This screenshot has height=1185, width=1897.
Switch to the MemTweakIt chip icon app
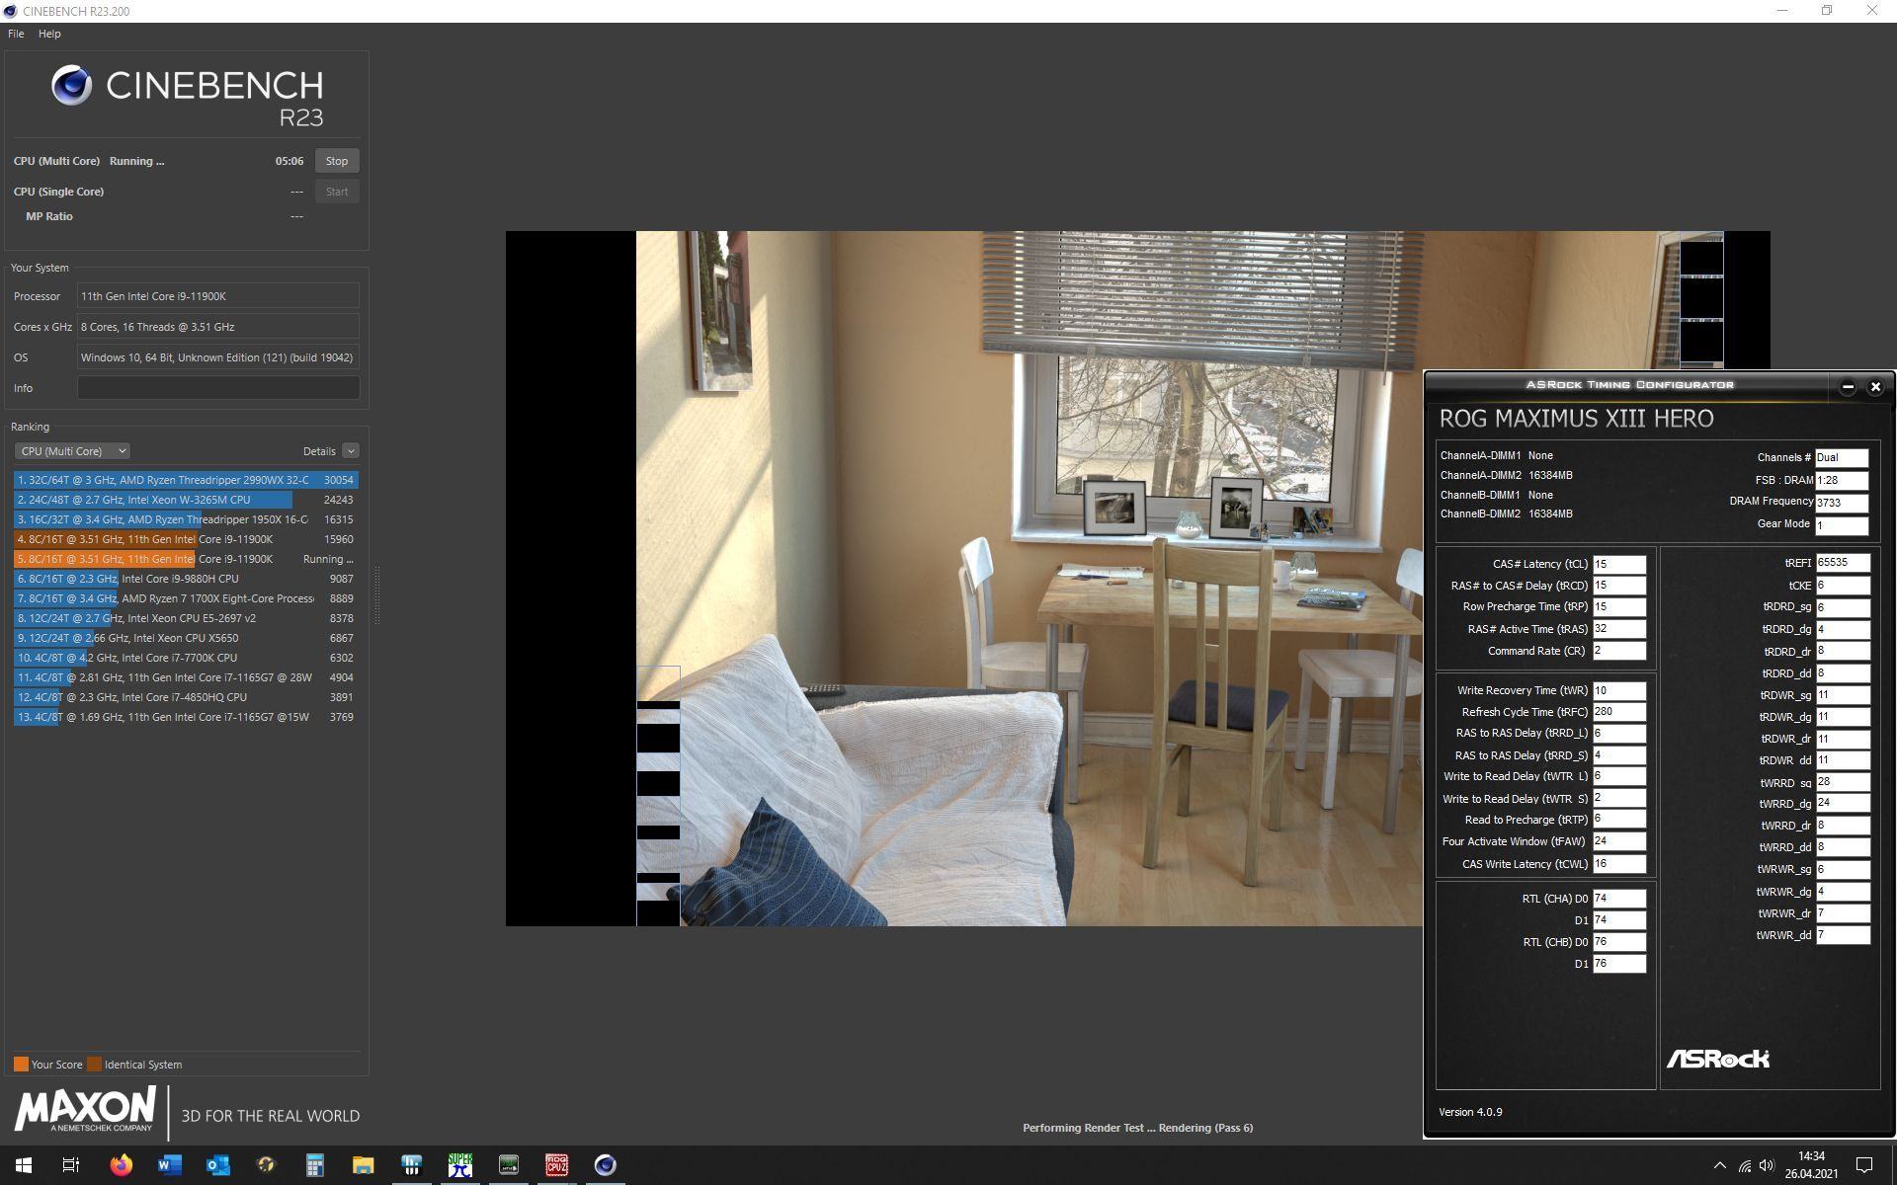(x=508, y=1165)
